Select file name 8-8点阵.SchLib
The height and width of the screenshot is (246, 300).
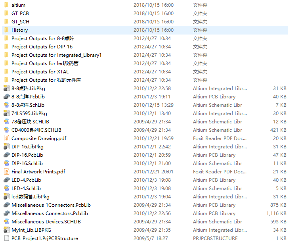coord(28,105)
